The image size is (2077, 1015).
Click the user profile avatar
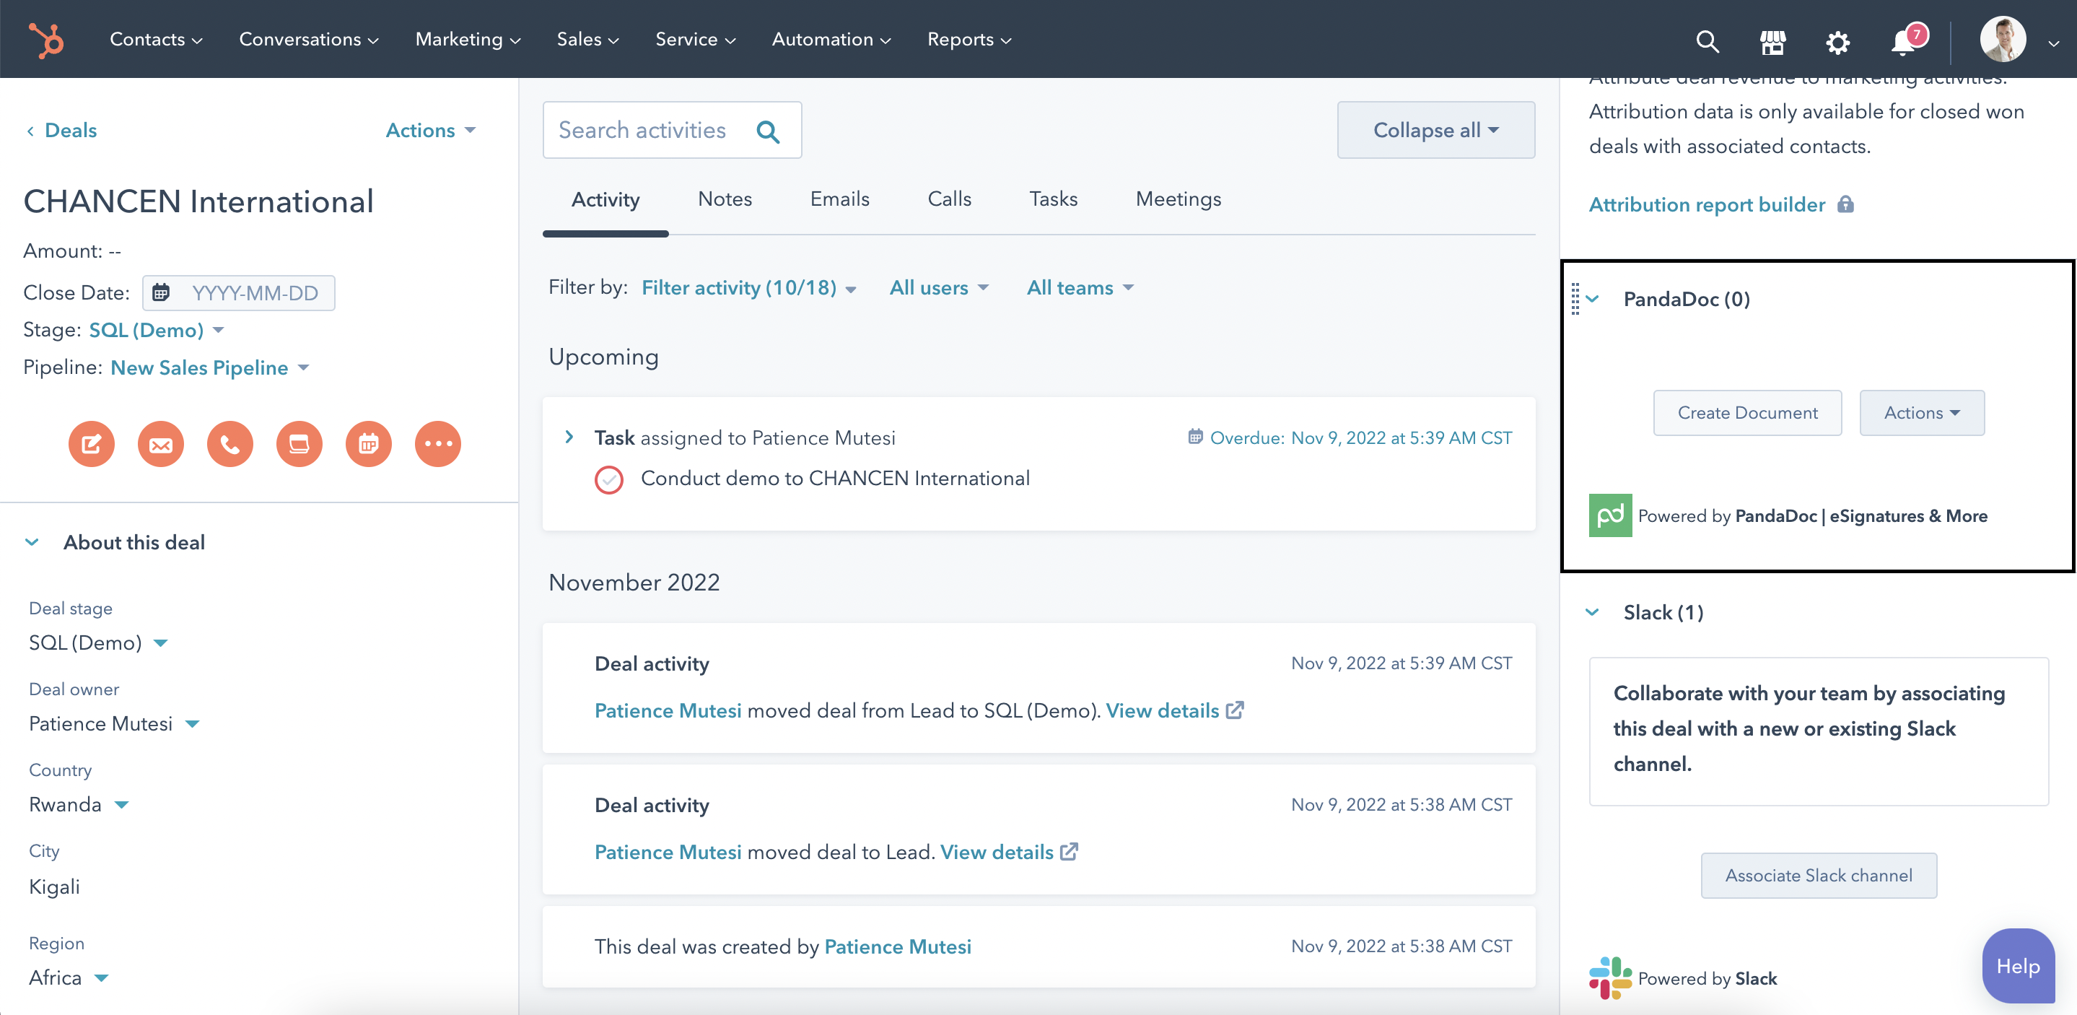tap(2002, 40)
